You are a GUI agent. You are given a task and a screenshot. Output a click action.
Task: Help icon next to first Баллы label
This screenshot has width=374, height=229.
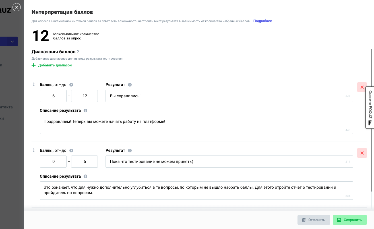(71, 85)
